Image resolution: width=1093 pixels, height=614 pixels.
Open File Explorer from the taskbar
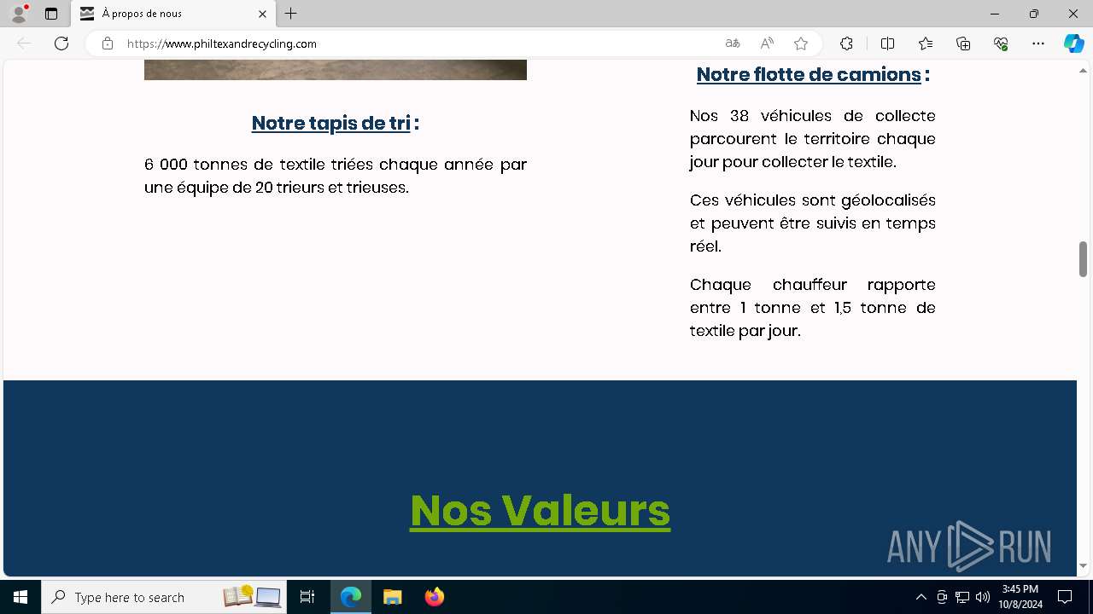(x=393, y=597)
